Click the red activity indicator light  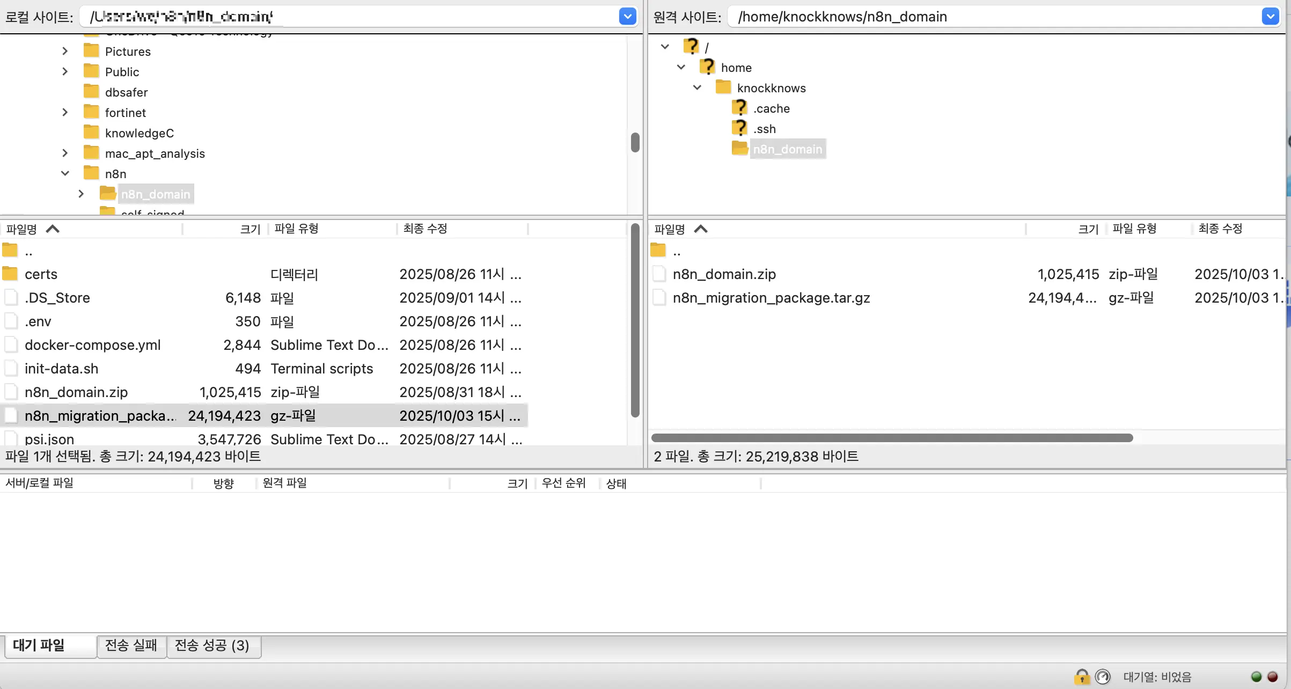click(x=1272, y=677)
